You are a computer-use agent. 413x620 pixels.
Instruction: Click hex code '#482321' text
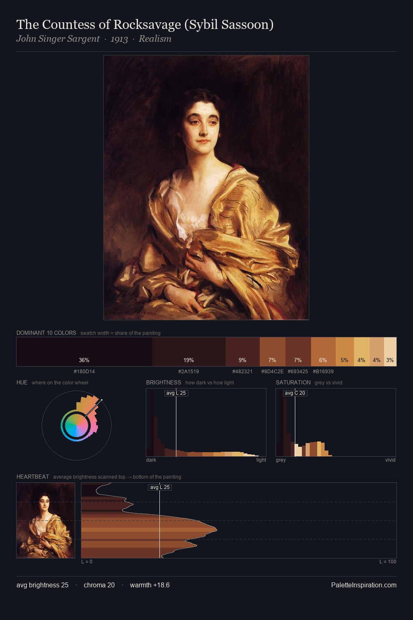[x=242, y=372]
